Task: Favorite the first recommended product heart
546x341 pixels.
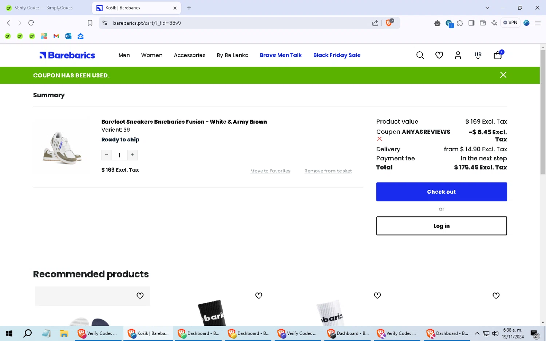Action: (x=140, y=296)
